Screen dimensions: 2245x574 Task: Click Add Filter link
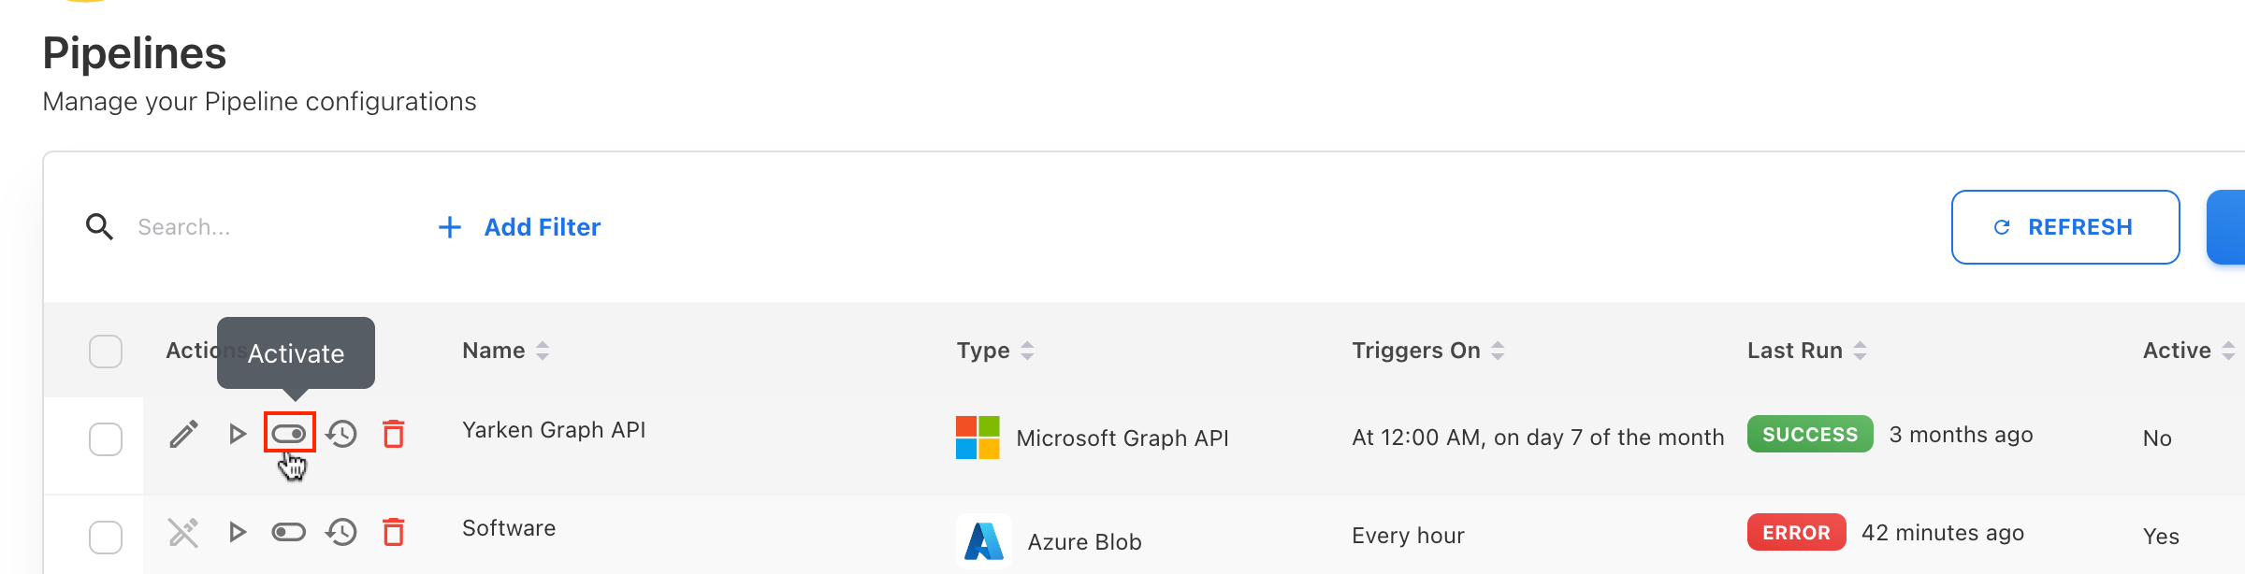(x=520, y=227)
